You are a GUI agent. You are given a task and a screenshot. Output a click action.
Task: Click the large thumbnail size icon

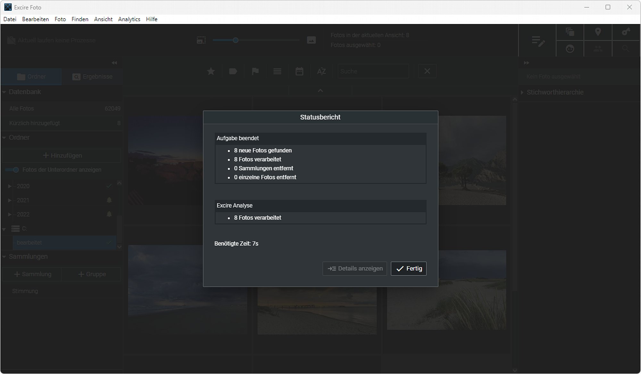point(311,40)
